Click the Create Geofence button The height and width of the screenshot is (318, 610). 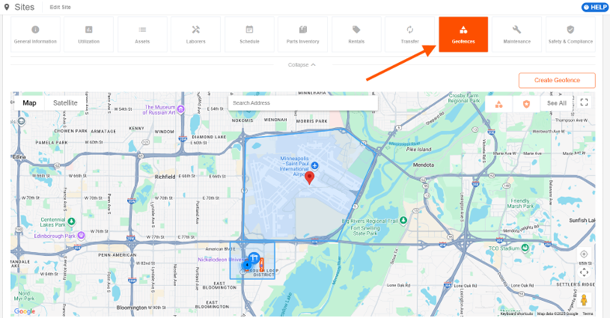(557, 80)
